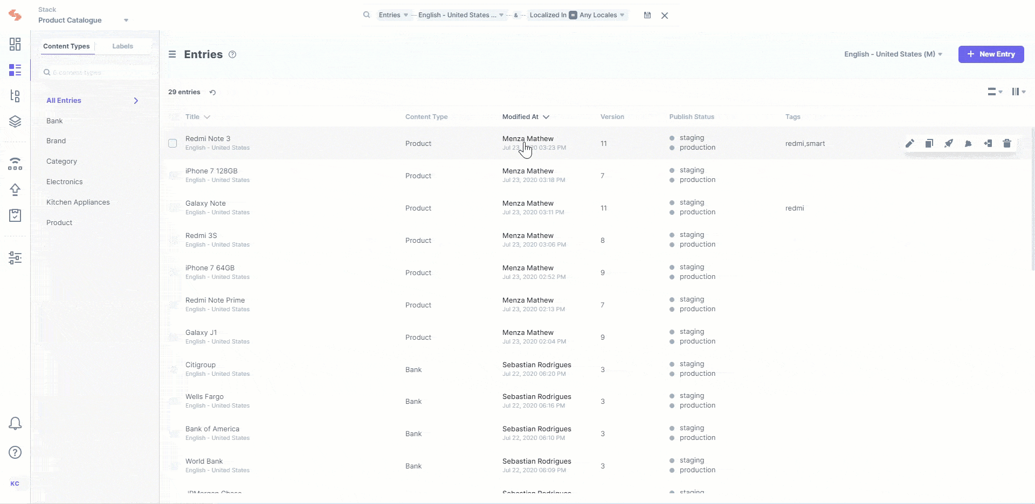Viewport: 1035px width, 504px height.
Task: Open Releases upload-arrow icon in sidebar
Action: (x=15, y=190)
